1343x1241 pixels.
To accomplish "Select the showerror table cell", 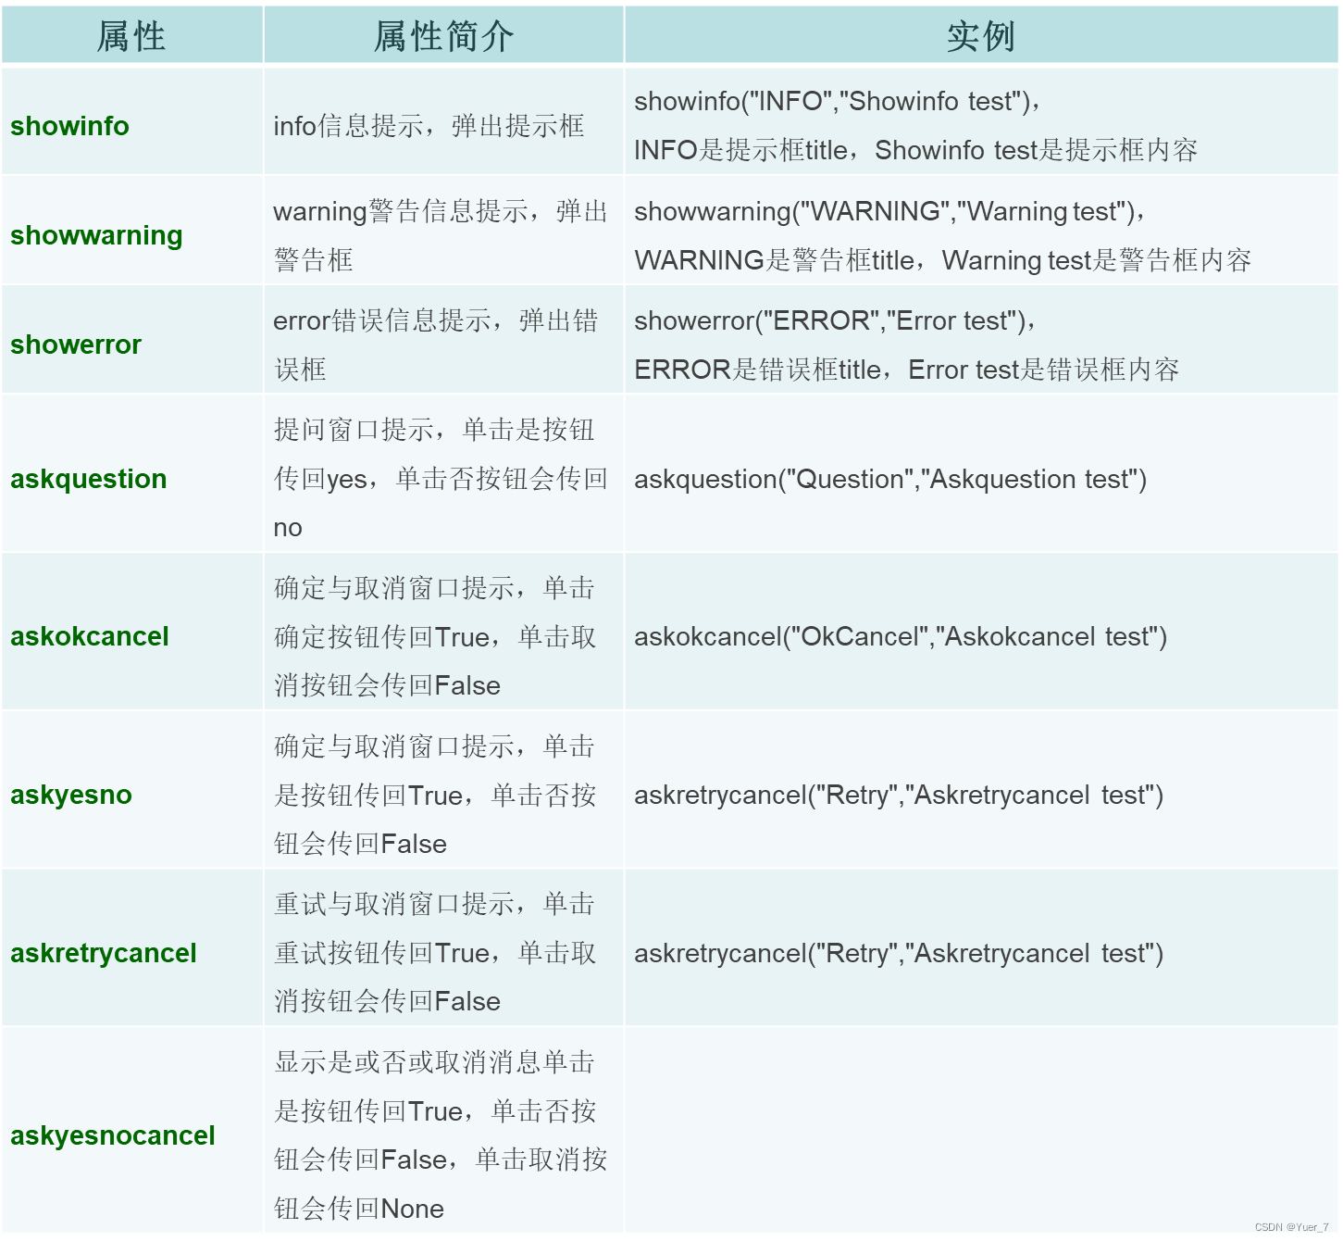I will click(75, 345).
